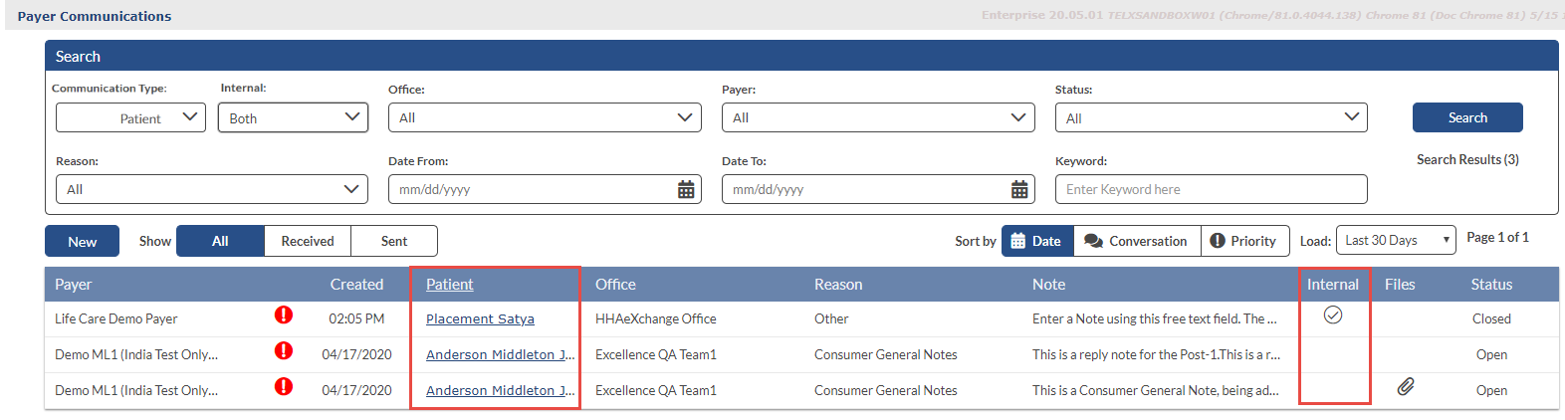Open Communication Type dropdown
Image resolution: width=1565 pixels, height=420 pixels.
[x=130, y=117]
